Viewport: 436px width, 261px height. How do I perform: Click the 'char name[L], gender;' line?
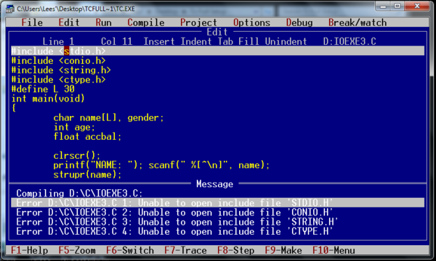[x=109, y=118]
